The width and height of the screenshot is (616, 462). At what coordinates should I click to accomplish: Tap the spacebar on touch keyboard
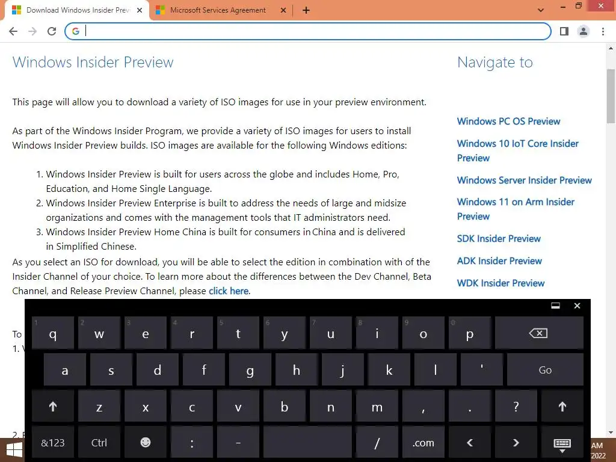[x=307, y=443]
